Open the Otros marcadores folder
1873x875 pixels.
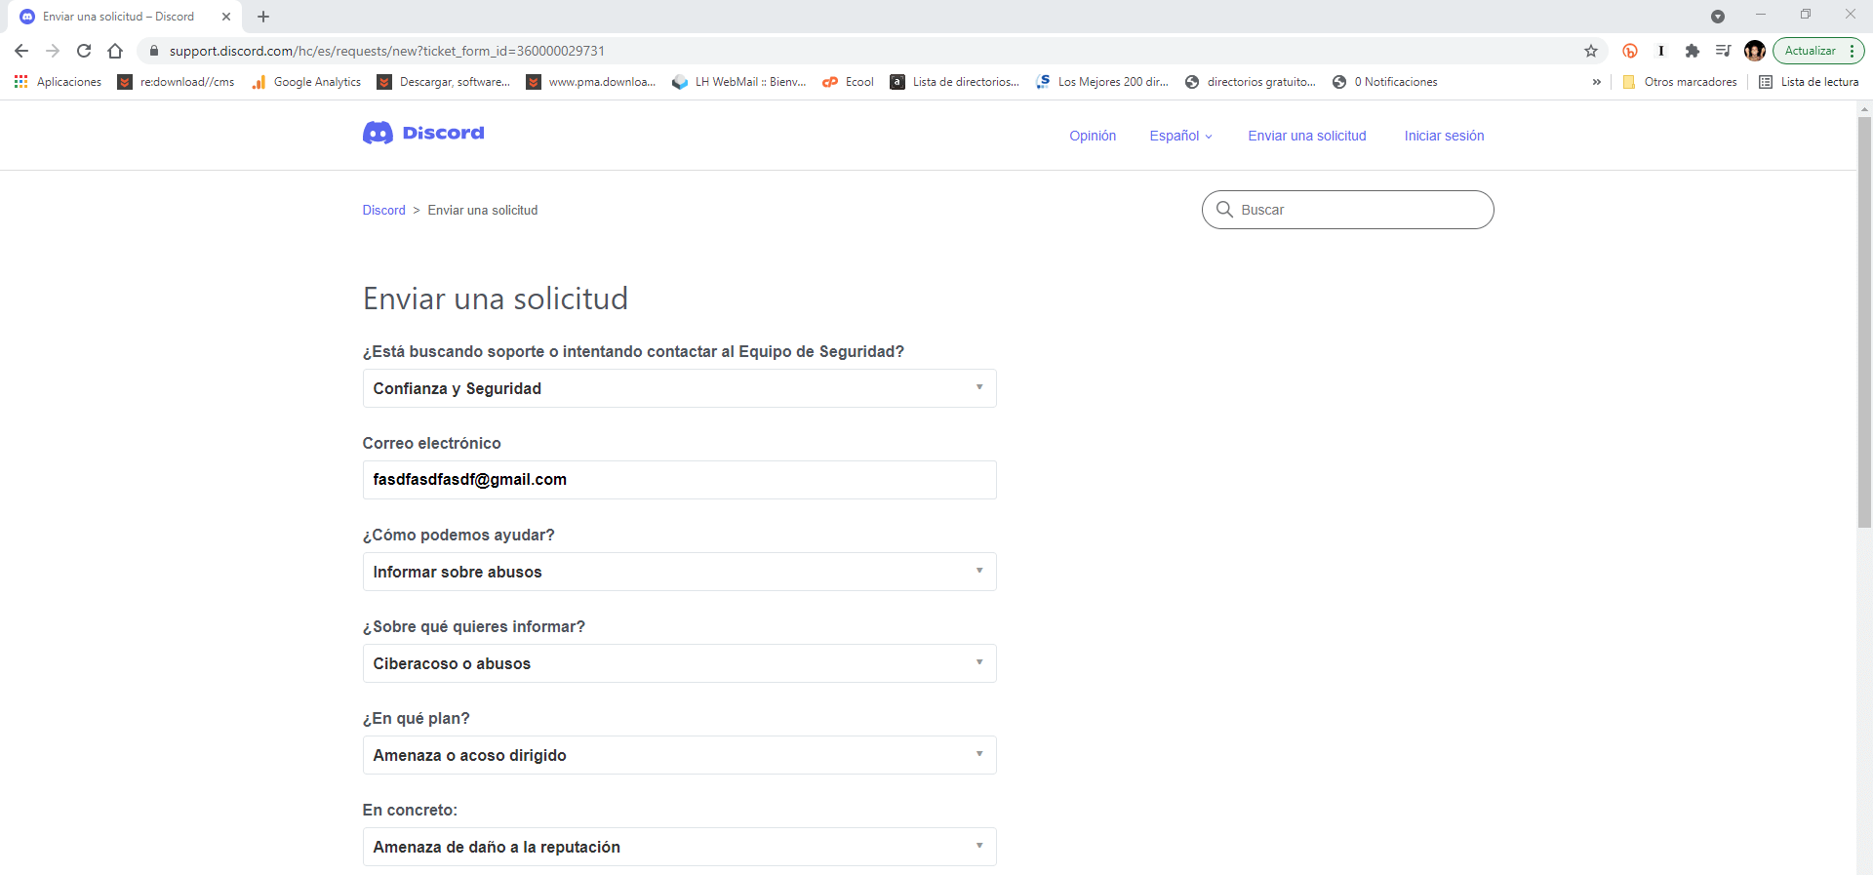click(x=1680, y=82)
